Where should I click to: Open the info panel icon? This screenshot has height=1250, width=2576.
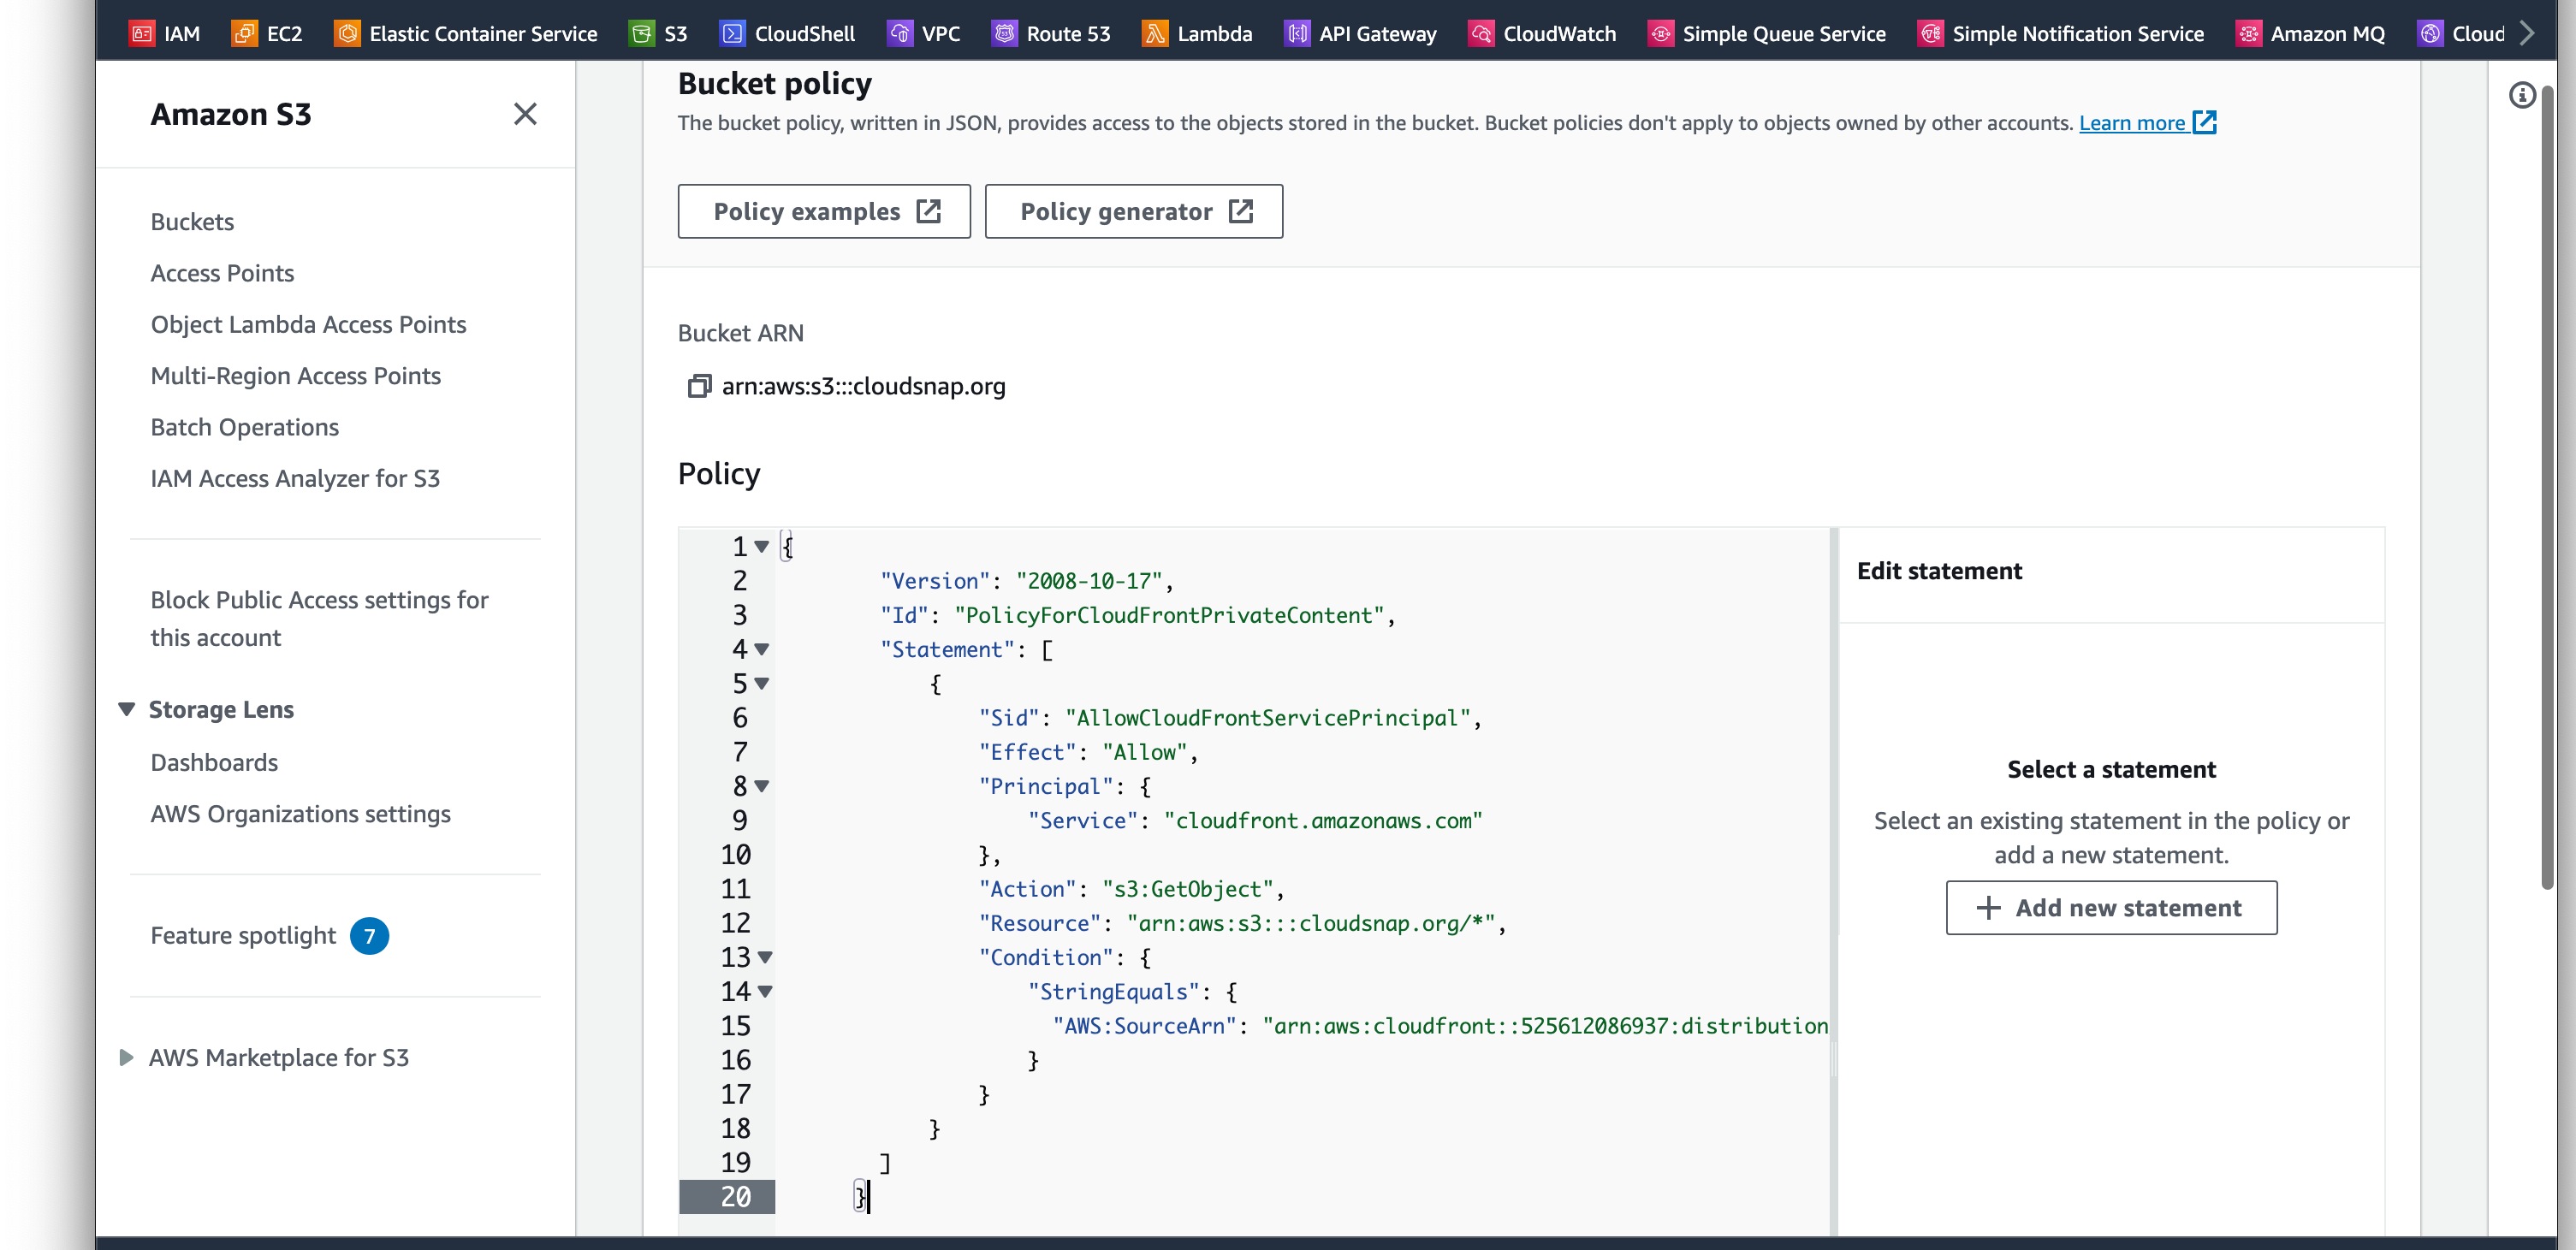pyautogui.click(x=2521, y=95)
